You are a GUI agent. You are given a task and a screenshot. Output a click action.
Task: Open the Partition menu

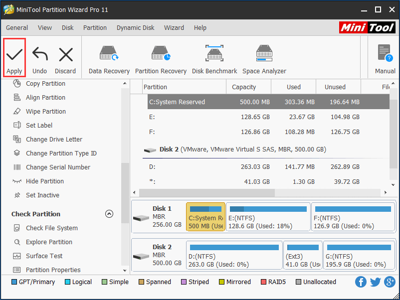(95, 27)
